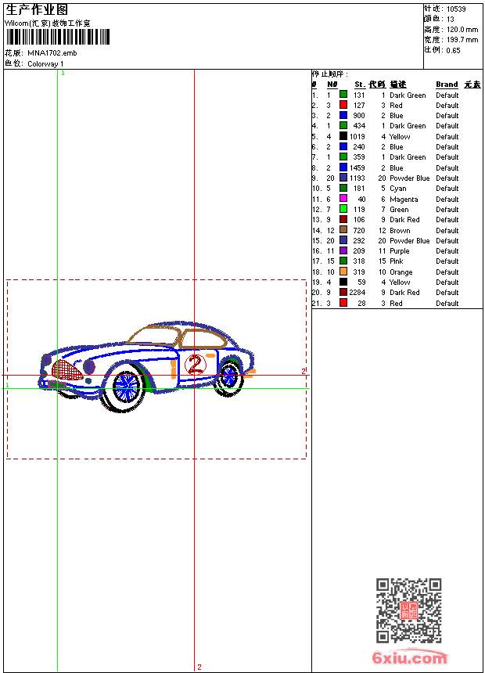Click the Colorway 1 label
Screen dimensions: 485x673
point(46,63)
